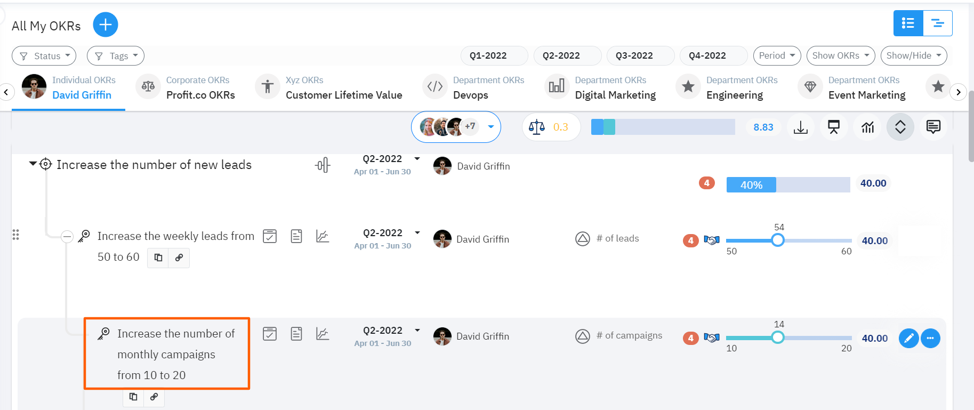Open the Status filter dropdown
Viewport: 974px width, 410px height.
[x=44, y=56]
